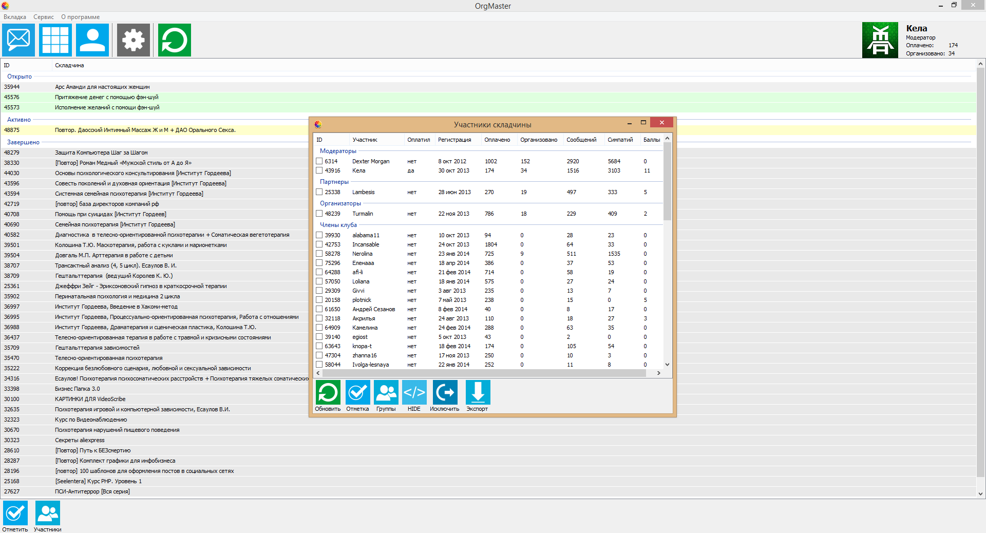Screen dimensions: 986x533
Task: Open the user profile toolbar icon
Action: [92, 40]
